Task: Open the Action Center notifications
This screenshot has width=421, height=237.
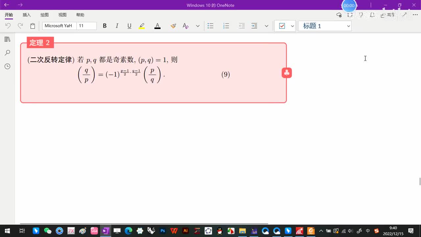Action: pos(411,231)
